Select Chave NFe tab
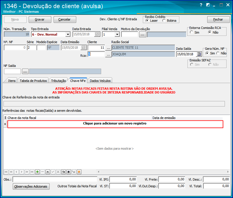 (x=78, y=80)
